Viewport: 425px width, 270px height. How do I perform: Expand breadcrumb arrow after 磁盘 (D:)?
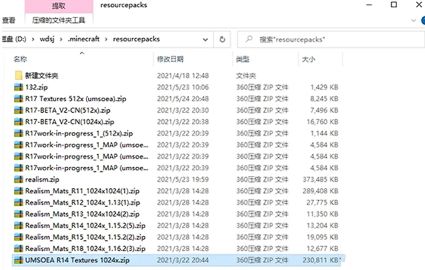pyautogui.click(x=32, y=39)
